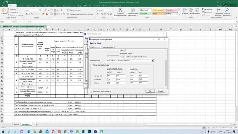Click the decrease decimal icon
The image size is (238, 134).
(111, 14)
